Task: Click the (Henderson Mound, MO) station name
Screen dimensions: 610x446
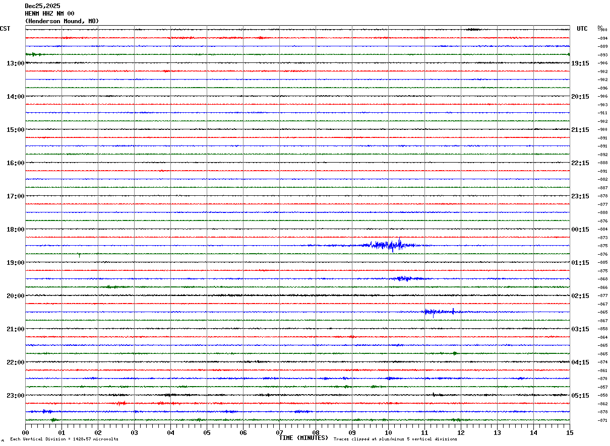Action: (62, 21)
